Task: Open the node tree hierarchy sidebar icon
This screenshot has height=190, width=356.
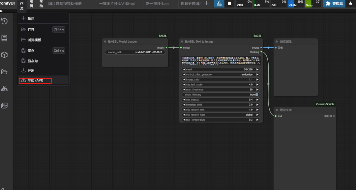Action: click(4, 88)
